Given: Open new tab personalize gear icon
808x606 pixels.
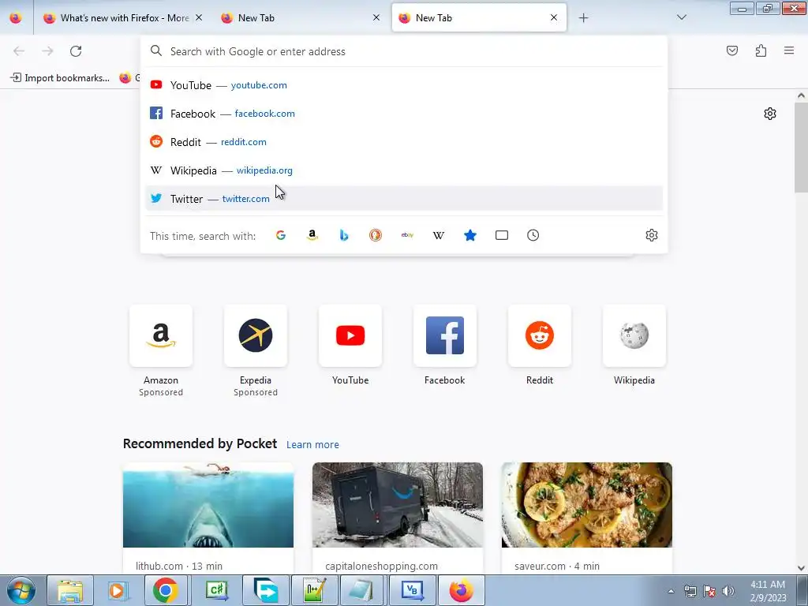Looking at the screenshot, I should pos(770,114).
